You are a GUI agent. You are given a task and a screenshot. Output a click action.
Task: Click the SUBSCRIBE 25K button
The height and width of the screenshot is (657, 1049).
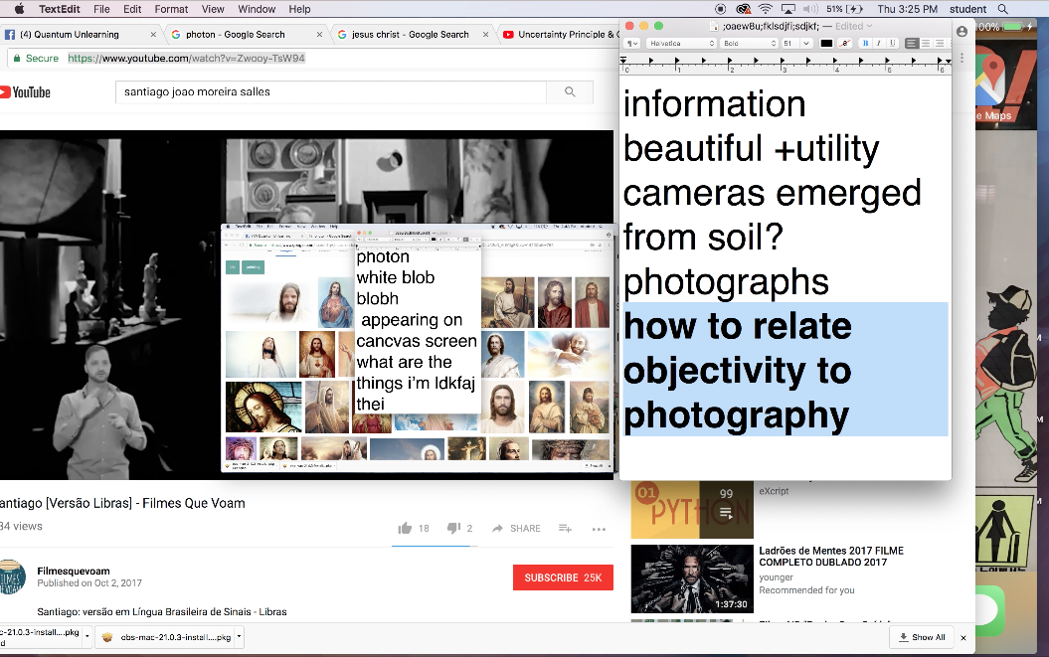(x=563, y=576)
